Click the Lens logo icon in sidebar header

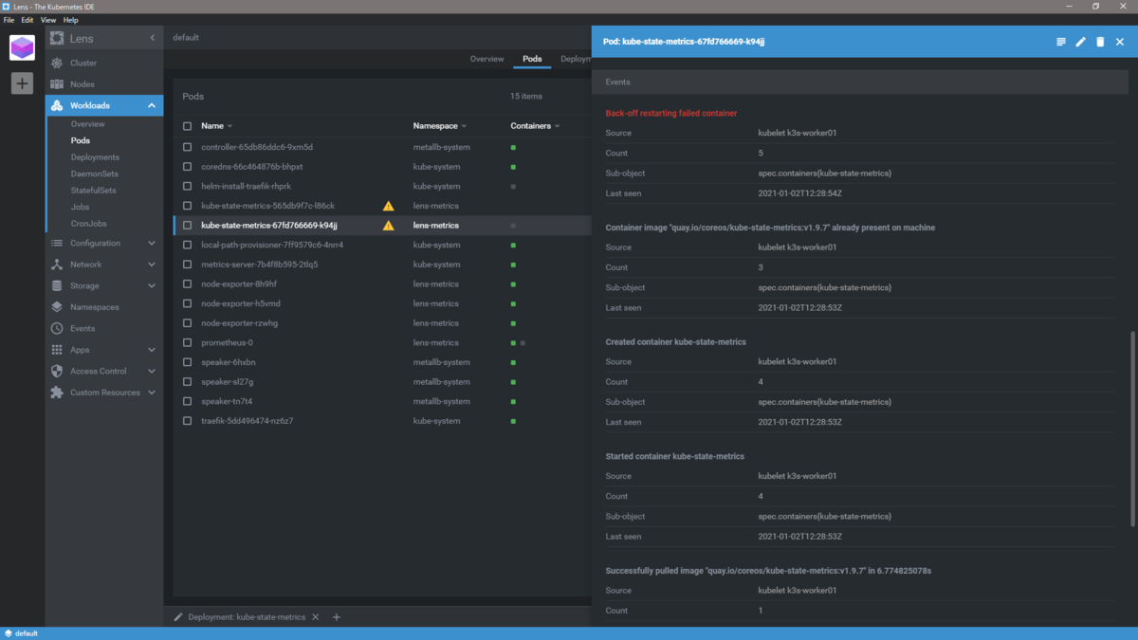click(x=57, y=38)
